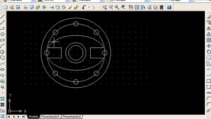
Task: Select the Pan Realtime hand tool
Action: pyautogui.click(x=105, y=7)
